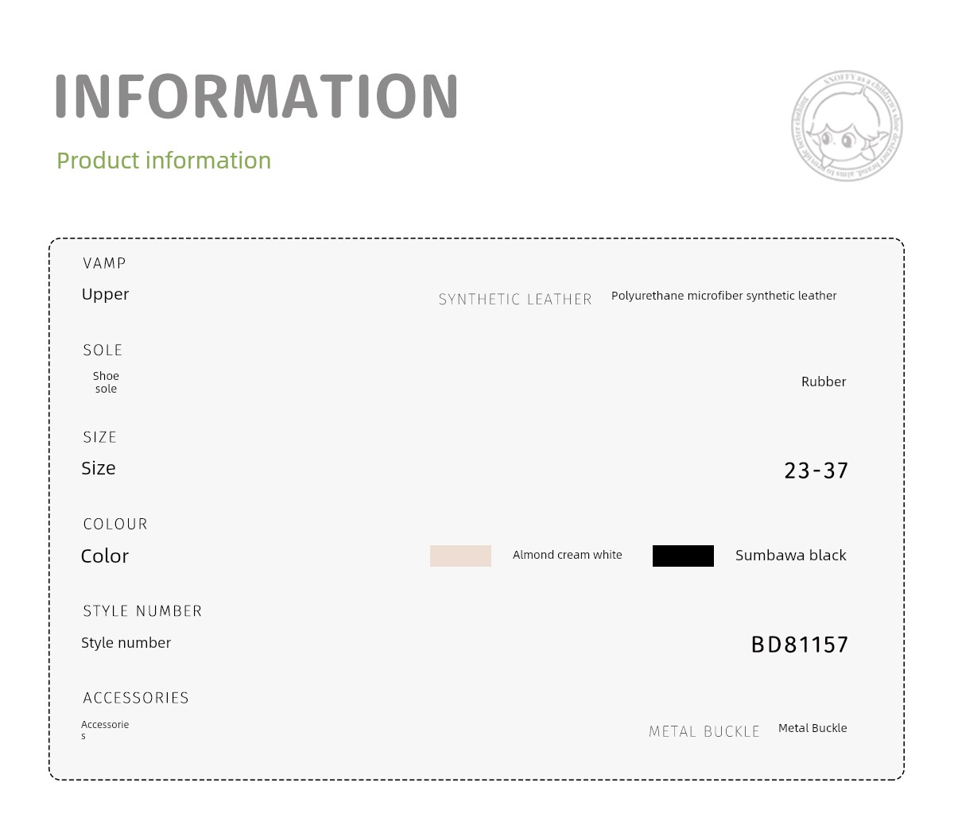The image size is (954, 829).
Task: Click the style number BD81157
Action: coord(800,644)
